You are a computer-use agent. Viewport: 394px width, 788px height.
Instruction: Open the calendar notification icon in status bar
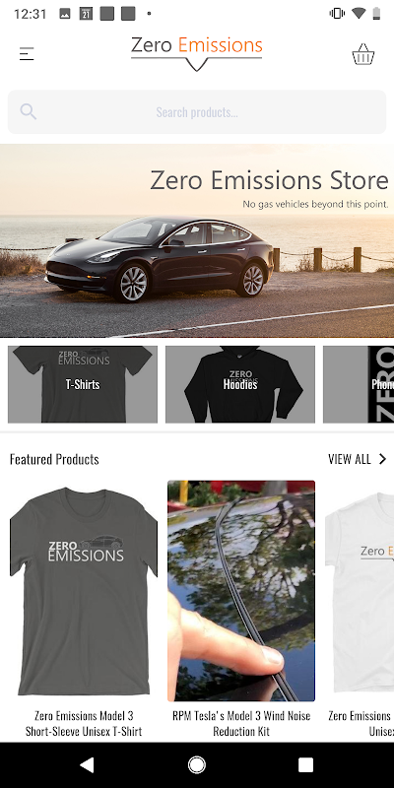[86, 14]
